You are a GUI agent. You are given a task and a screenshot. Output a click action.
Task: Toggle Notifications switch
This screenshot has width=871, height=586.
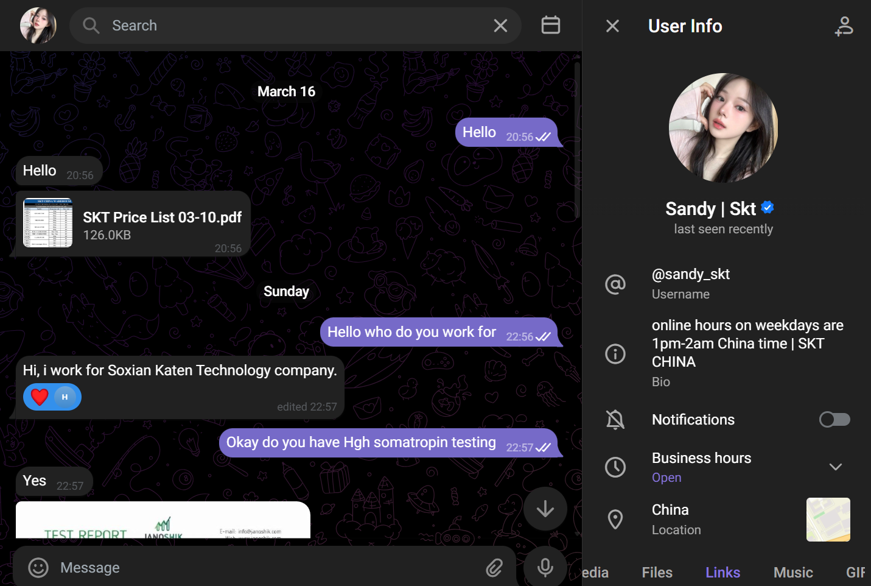[x=834, y=420]
